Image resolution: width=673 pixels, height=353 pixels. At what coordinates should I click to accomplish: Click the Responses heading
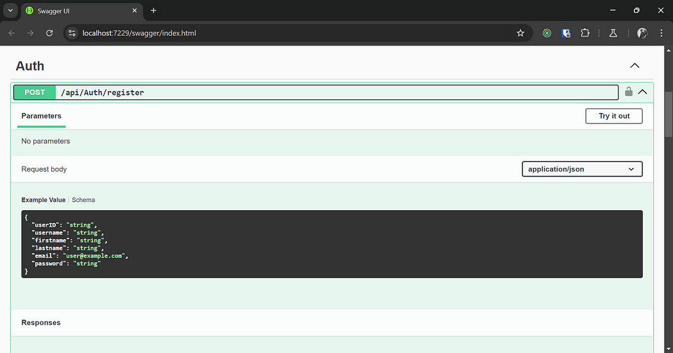coord(41,322)
